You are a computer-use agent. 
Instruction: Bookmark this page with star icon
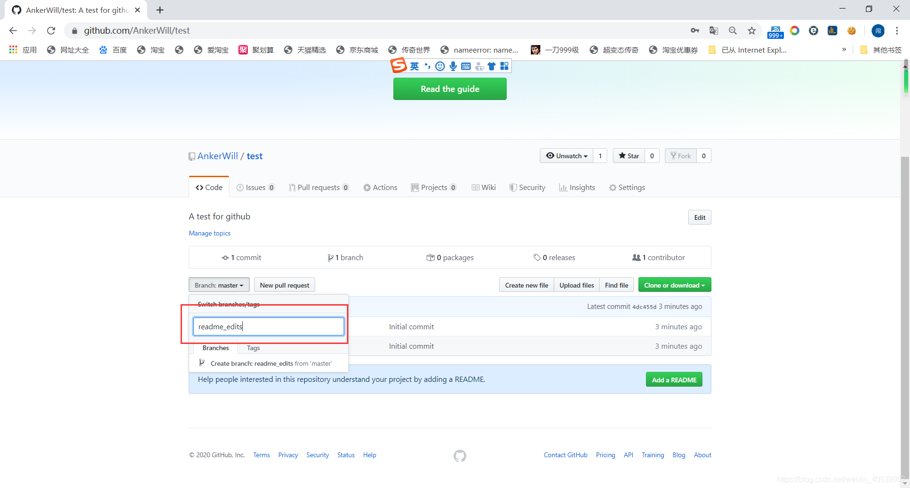click(752, 31)
